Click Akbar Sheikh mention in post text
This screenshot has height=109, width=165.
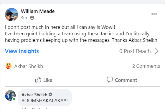(x=143, y=40)
